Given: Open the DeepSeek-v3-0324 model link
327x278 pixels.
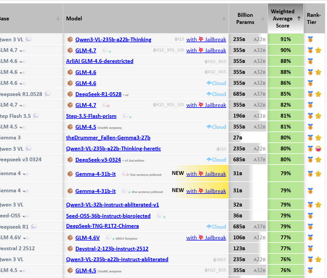Looking at the screenshot, I should point(98,160).
